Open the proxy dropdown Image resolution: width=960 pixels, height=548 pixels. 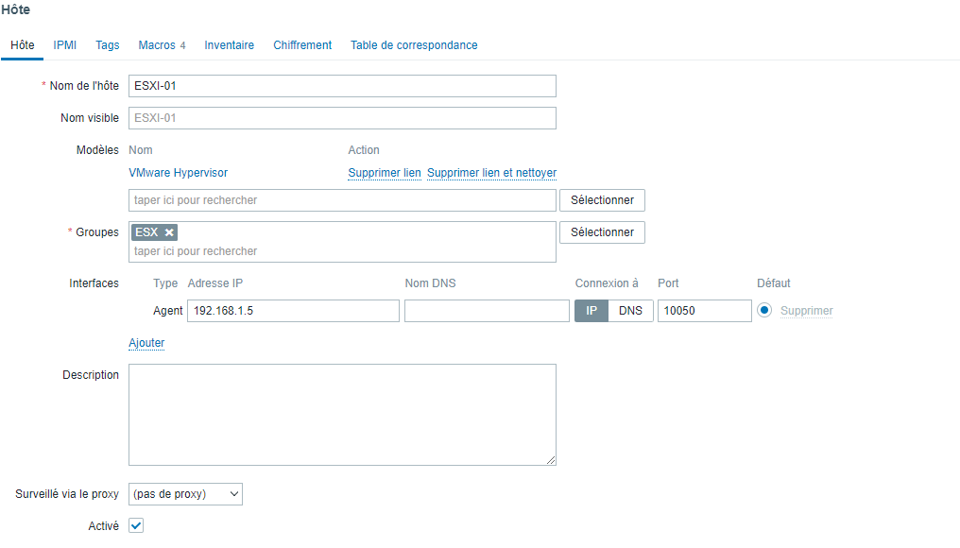[x=185, y=493]
